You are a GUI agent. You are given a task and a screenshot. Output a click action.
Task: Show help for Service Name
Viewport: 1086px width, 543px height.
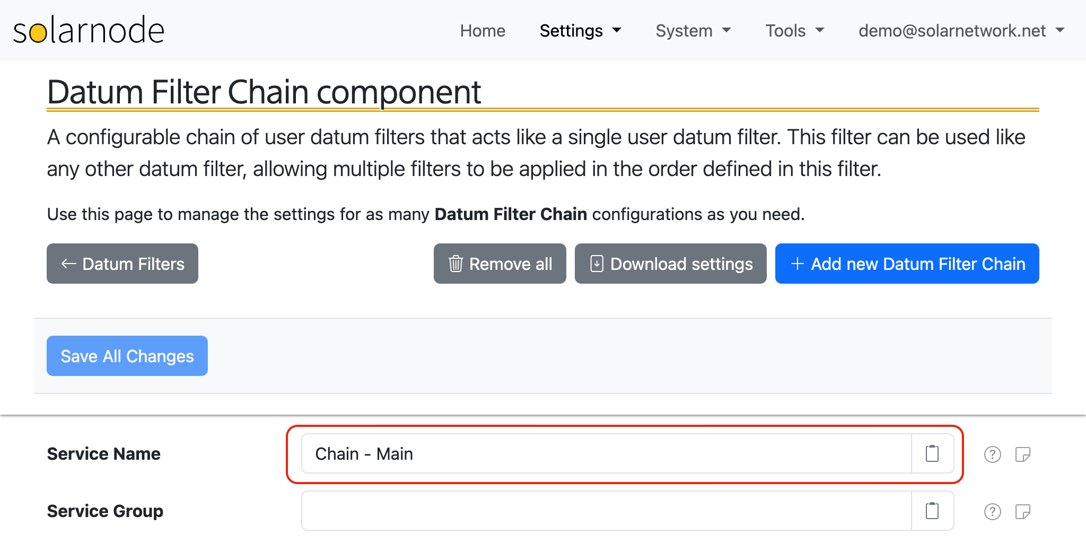pyautogui.click(x=992, y=454)
